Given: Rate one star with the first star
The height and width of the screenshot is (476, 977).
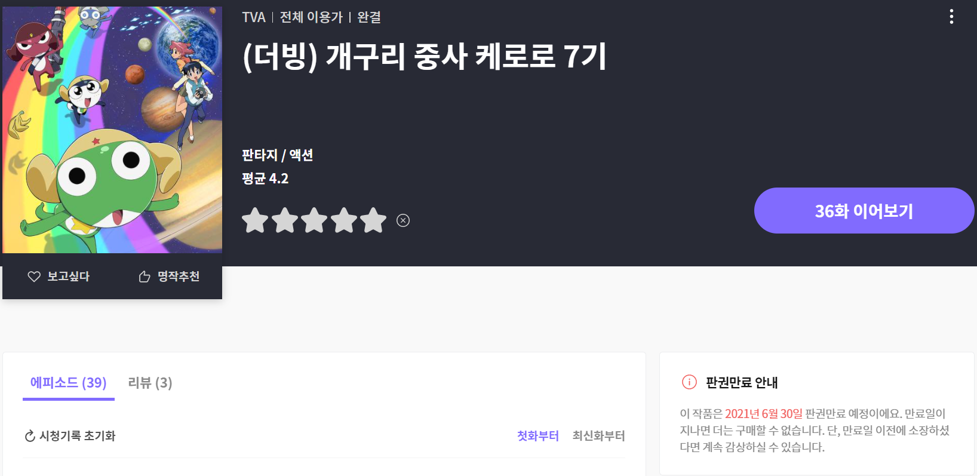Looking at the screenshot, I should [255, 220].
